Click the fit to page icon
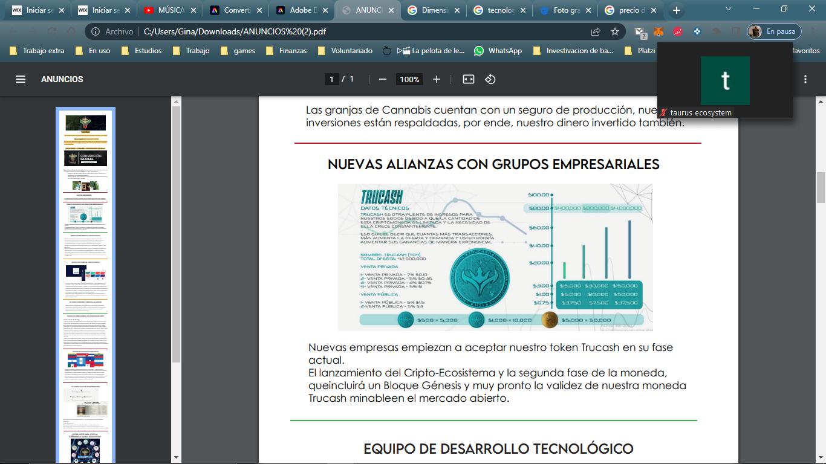Screen dimensions: 826x464 click(469, 79)
